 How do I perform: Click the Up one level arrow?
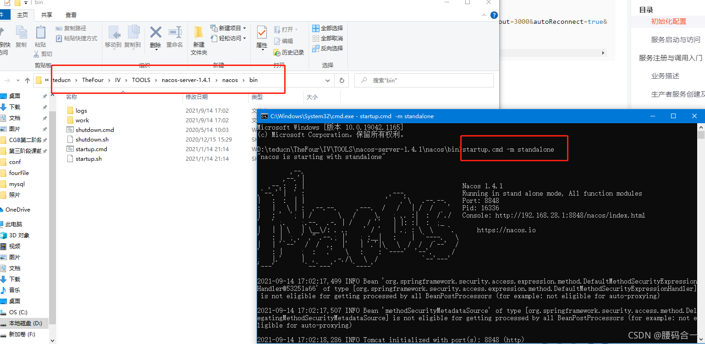pos(27,81)
